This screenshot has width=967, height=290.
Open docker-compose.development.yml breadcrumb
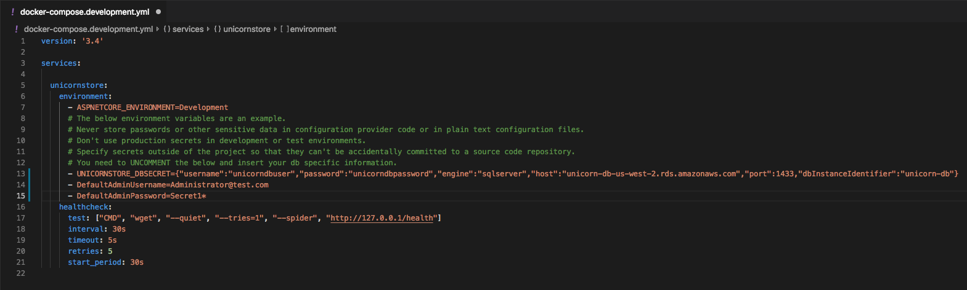pyautogui.click(x=88, y=29)
